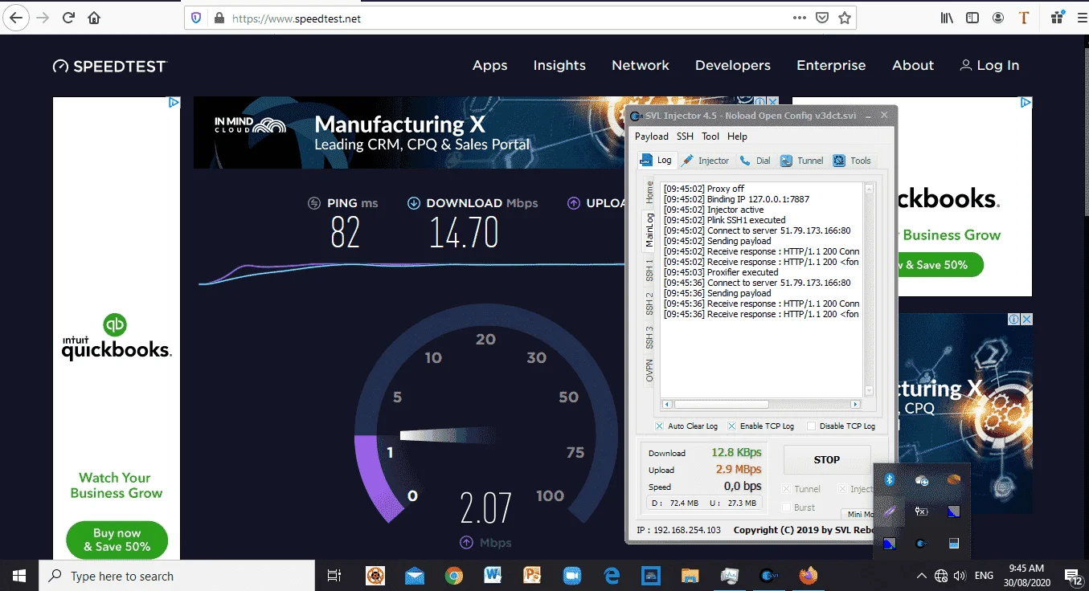Toggle the Tunnel checkbox in SVL Injector
Viewport: 1089px width, 591px height.
[x=787, y=489]
